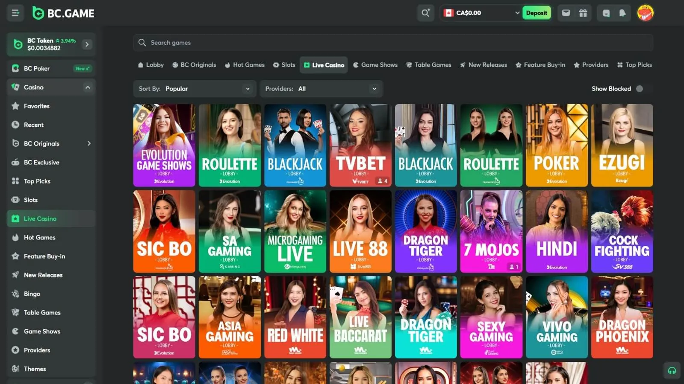Click the hamburger menu icon
This screenshot has height=384, width=684.
pos(15,13)
